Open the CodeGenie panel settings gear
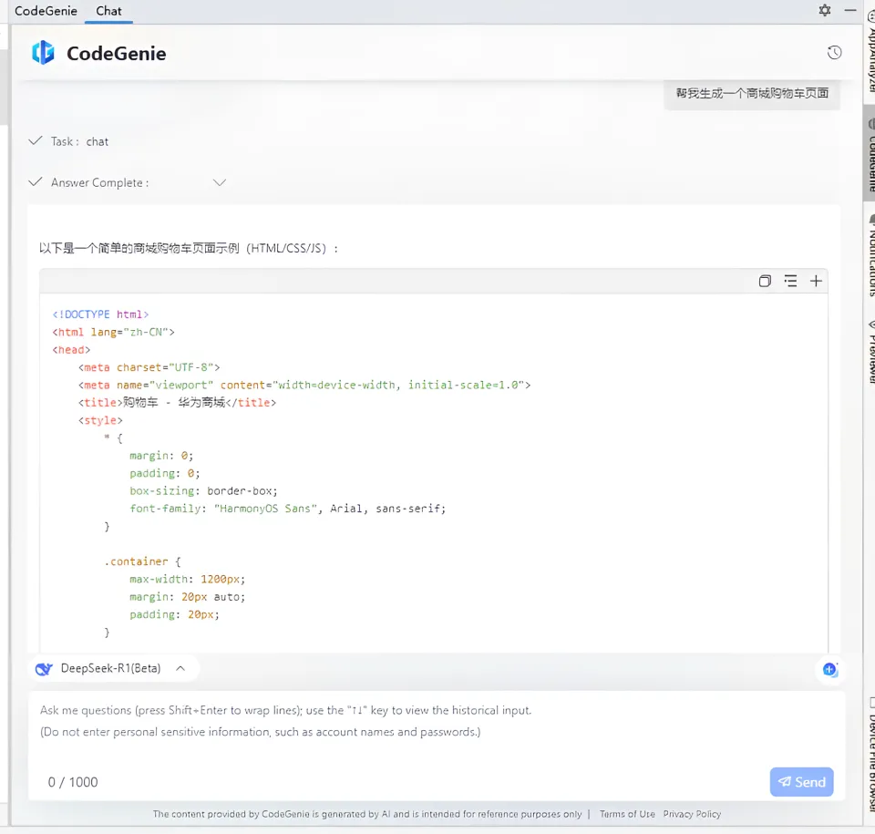The height and width of the screenshot is (834, 875). point(824,10)
